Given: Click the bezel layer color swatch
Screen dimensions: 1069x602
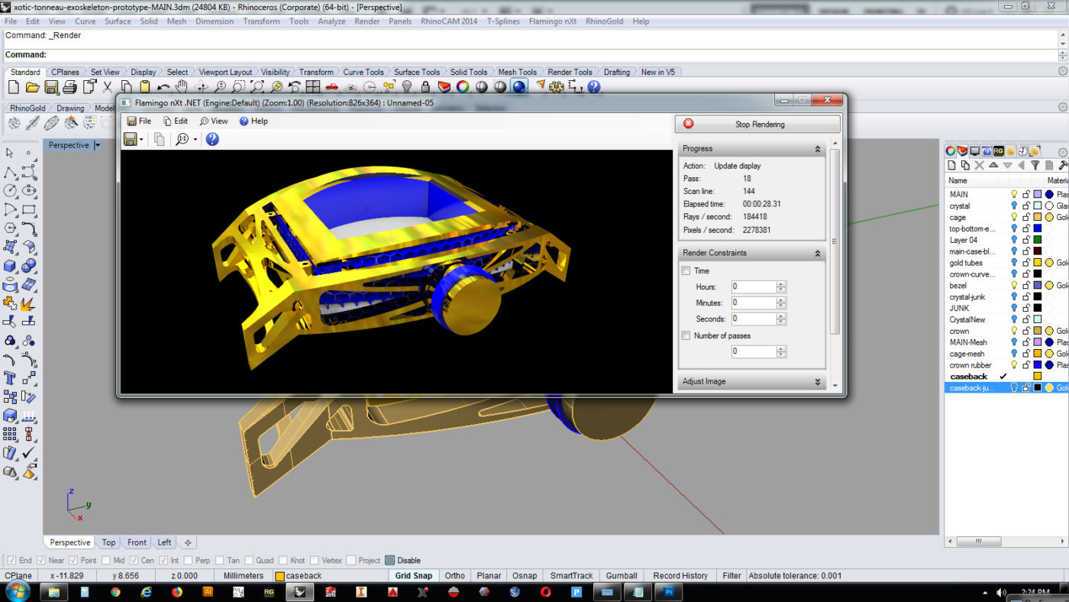Looking at the screenshot, I should (1037, 285).
